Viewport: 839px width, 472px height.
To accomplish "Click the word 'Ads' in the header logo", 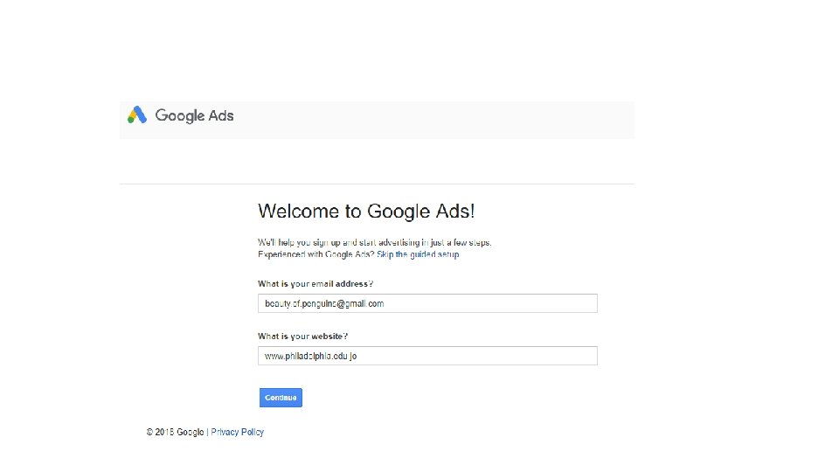I will click(x=221, y=115).
